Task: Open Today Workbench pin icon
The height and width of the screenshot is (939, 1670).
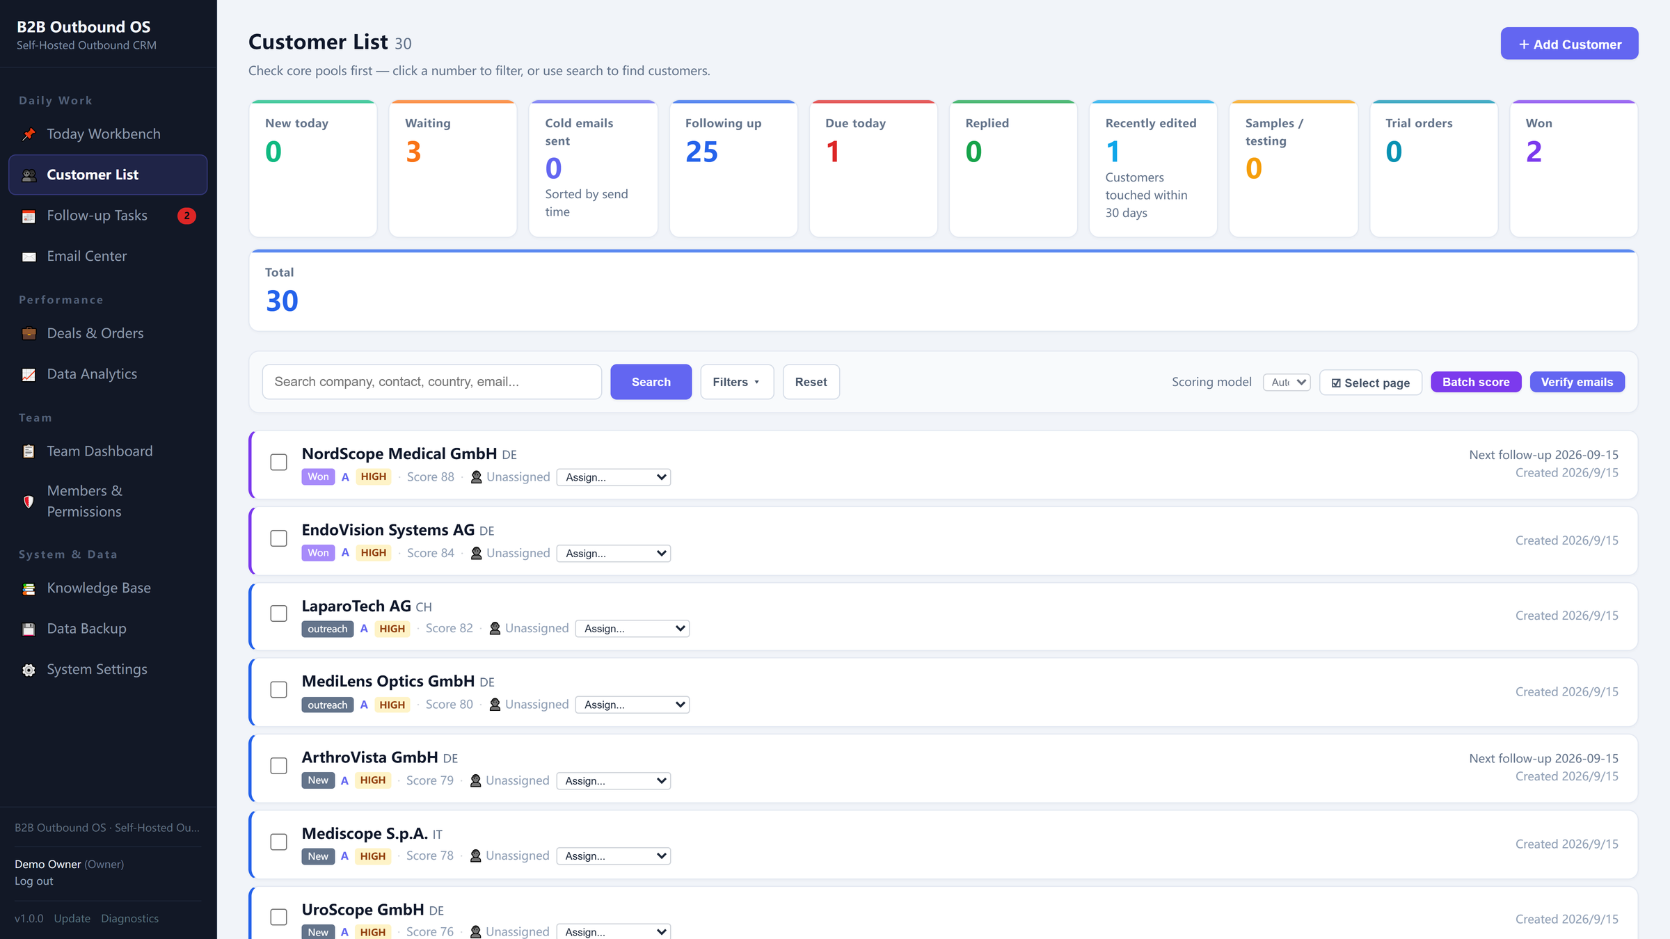Action: pos(29,134)
